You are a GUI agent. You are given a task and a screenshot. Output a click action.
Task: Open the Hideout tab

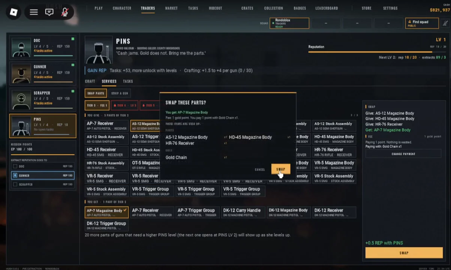(x=215, y=8)
